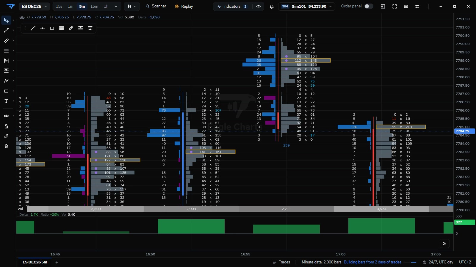Open the layout grid selector
Viewport: 476px width, 267px height.
[x=383, y=6]
